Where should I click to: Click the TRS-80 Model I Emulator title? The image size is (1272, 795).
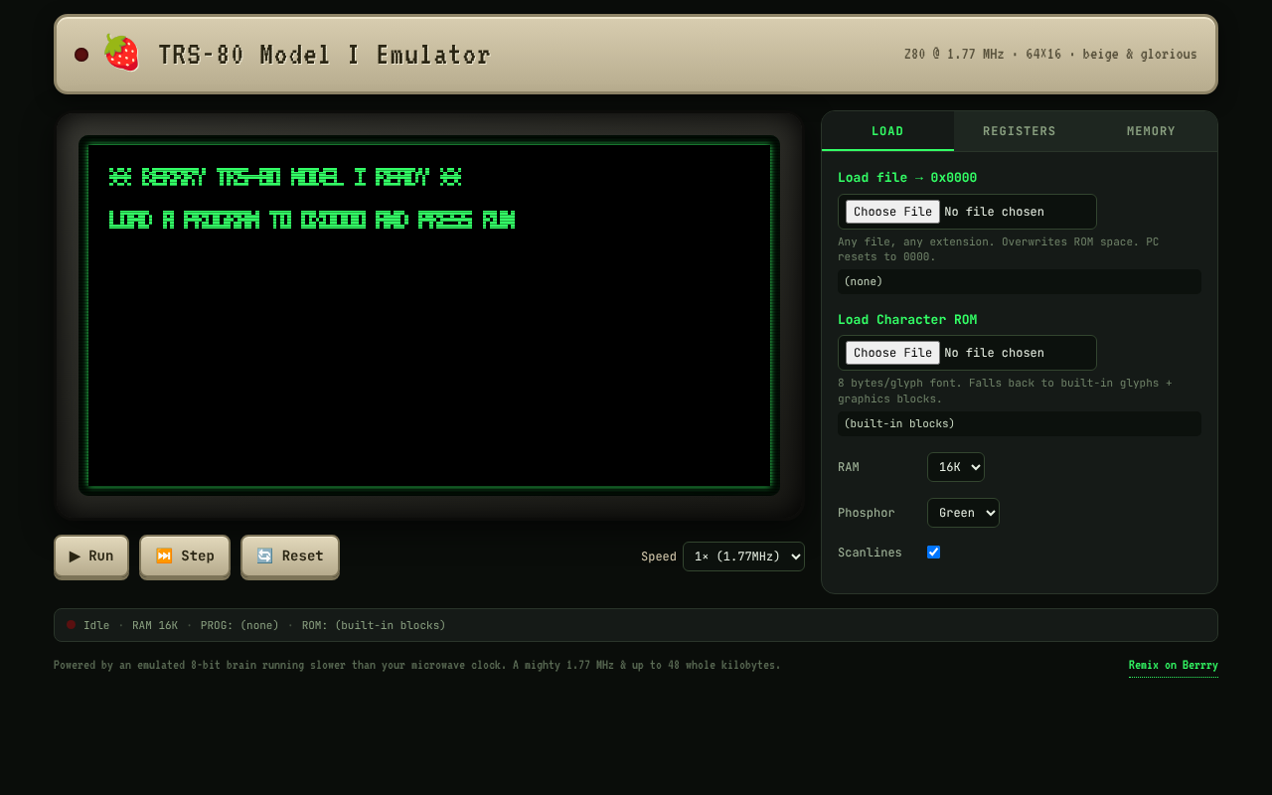pyautogui.click(x=324, y=55)
